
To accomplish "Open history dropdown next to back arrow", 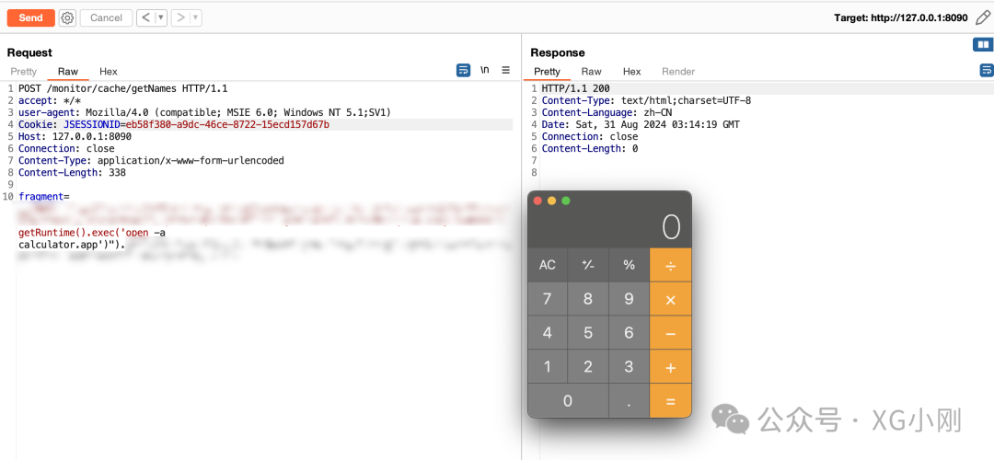I will click(x=161, y=17).
